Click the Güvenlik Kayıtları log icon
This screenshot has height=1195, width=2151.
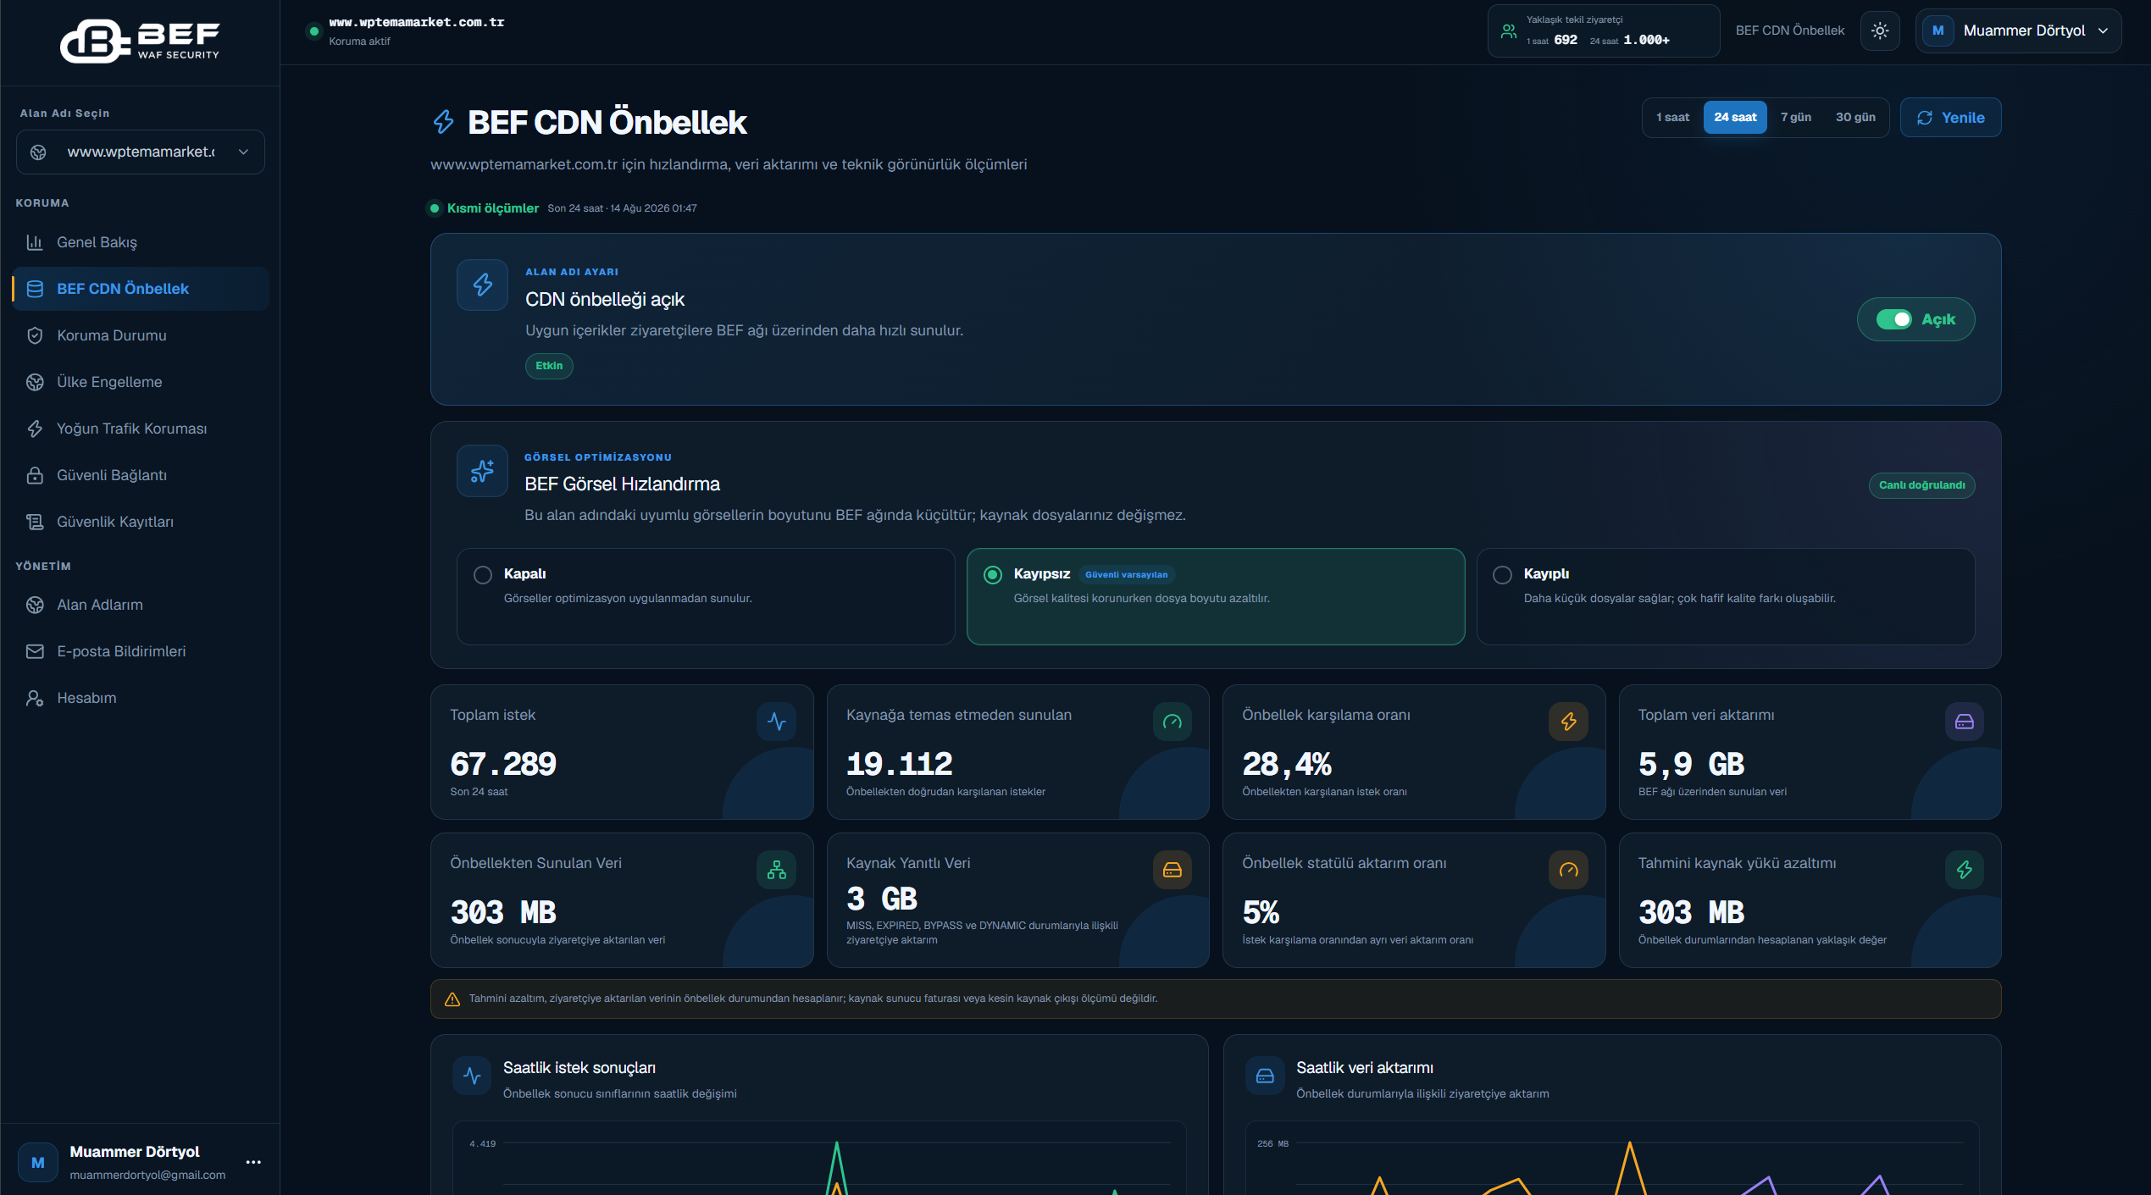tap(35, 522)
